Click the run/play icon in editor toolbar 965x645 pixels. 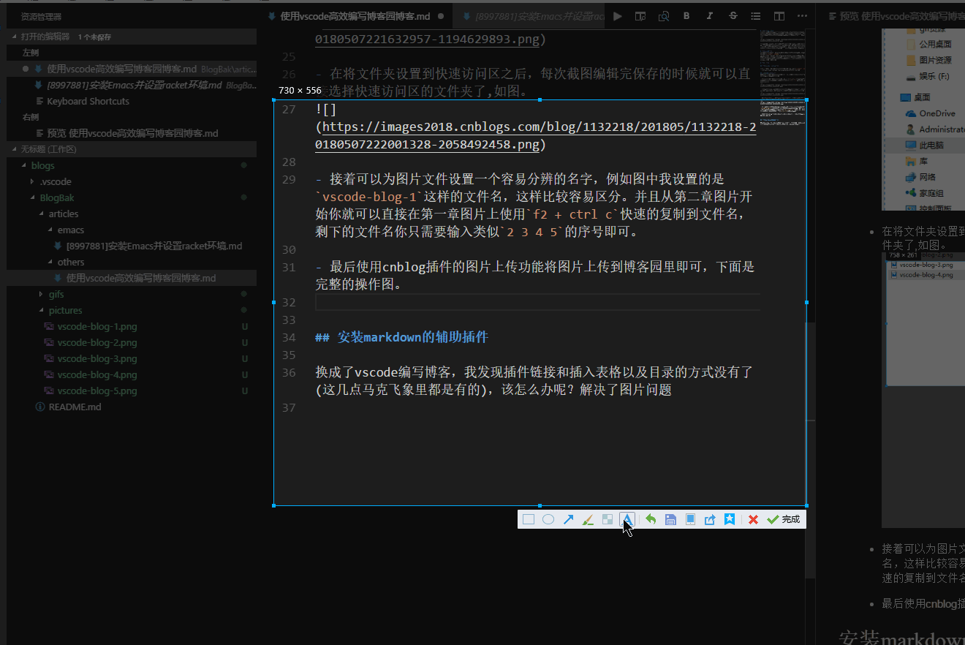[618, 16]
